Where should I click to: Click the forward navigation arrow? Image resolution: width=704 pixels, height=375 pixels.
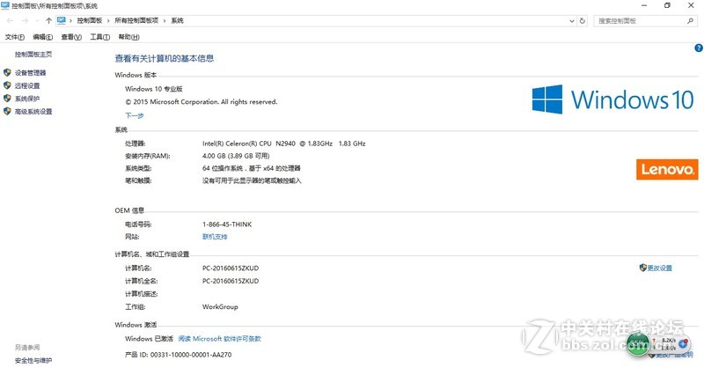tap(25, 20)
